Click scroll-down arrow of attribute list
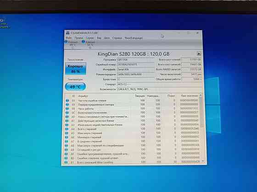Image resolution: width=257 pixels, height=192 pixels. [203, 161]
